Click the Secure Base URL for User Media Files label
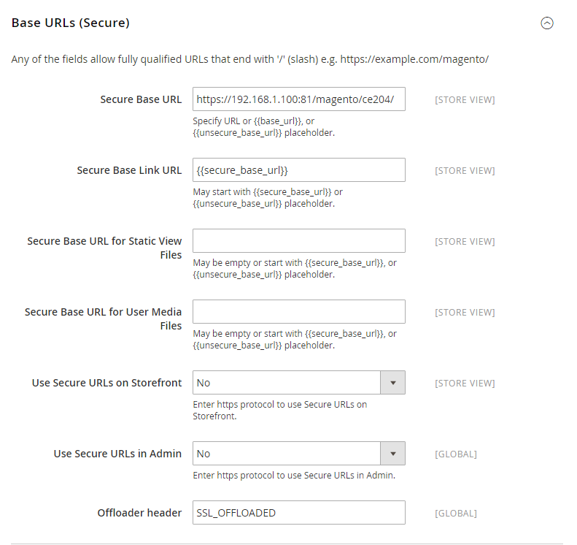 104,319
